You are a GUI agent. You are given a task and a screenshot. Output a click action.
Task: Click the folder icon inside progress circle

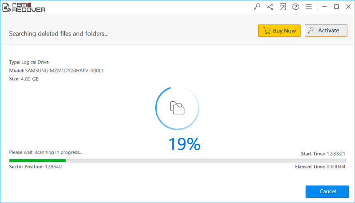[177, 108]
